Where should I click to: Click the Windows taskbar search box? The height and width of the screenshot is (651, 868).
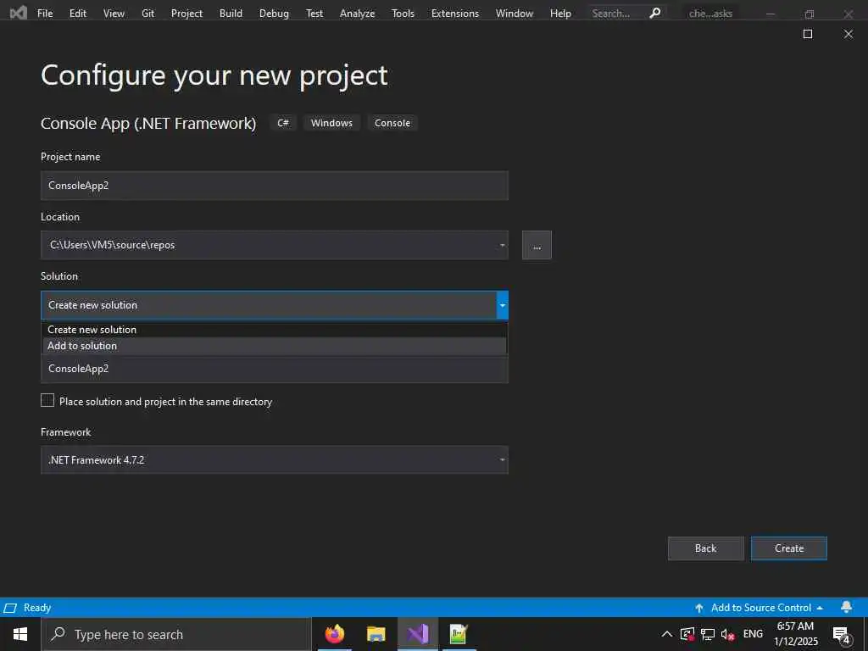point(176,634)
